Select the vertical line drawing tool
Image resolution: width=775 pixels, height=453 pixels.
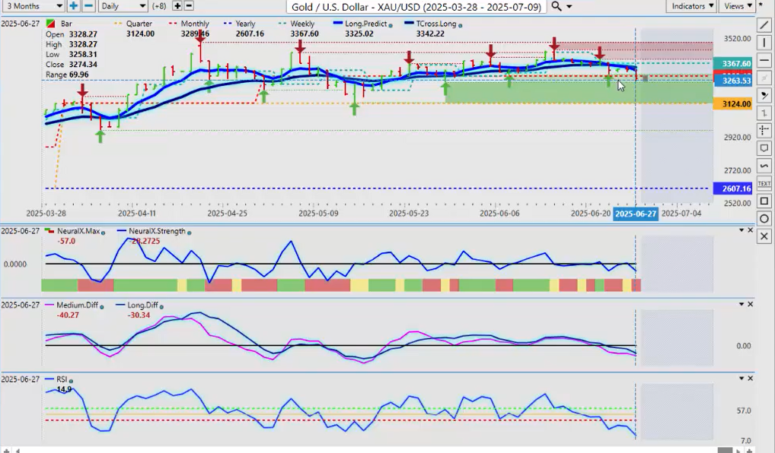[x=764, y=43]
